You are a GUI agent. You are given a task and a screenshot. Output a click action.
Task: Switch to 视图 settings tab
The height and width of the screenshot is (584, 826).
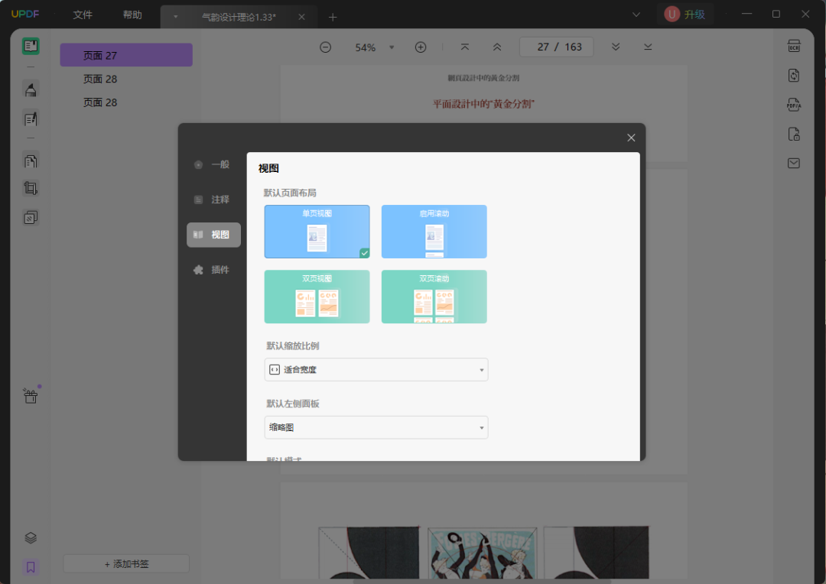tap(213, 235)
